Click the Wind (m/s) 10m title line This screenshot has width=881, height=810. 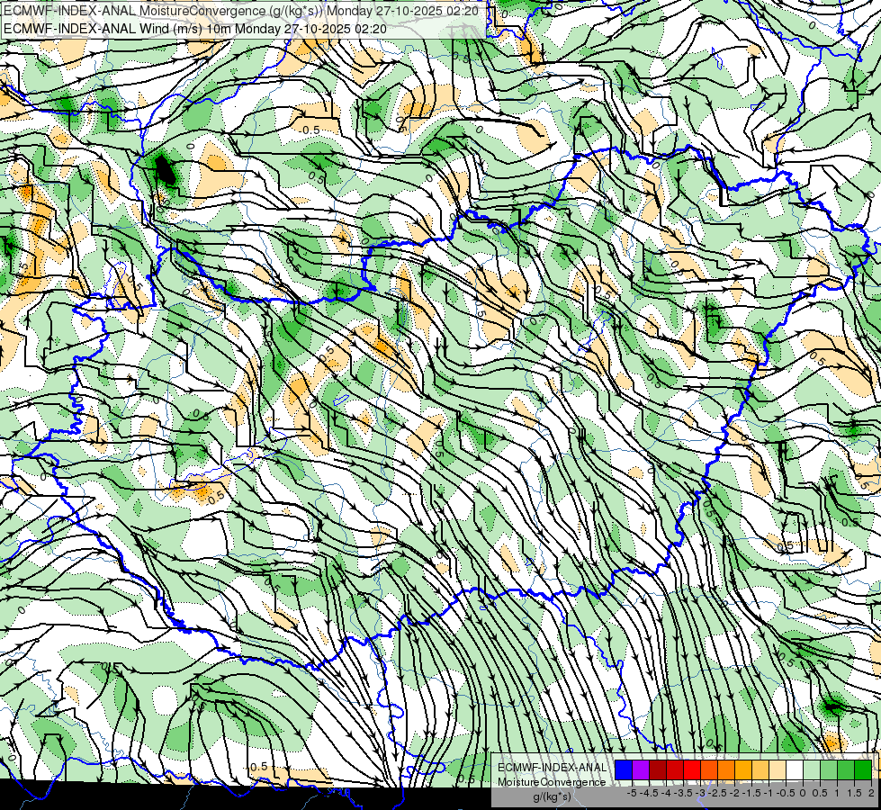click(195, 28)
